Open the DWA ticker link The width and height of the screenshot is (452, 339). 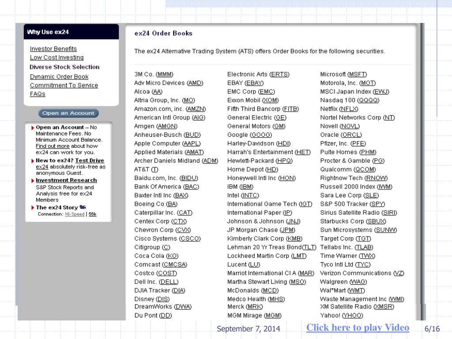point(183,307)
